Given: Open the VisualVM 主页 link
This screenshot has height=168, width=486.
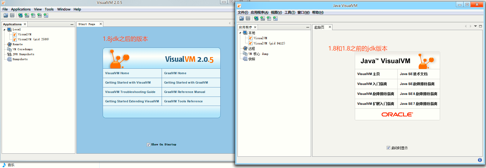Looking at the screenshot, I should [x=368, y=74].
